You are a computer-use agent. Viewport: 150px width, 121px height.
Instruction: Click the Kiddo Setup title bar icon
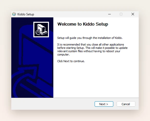[x=14, y=14]
